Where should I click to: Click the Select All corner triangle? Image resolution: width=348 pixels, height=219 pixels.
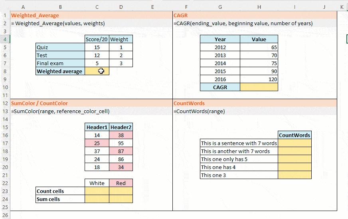[5, 7]
